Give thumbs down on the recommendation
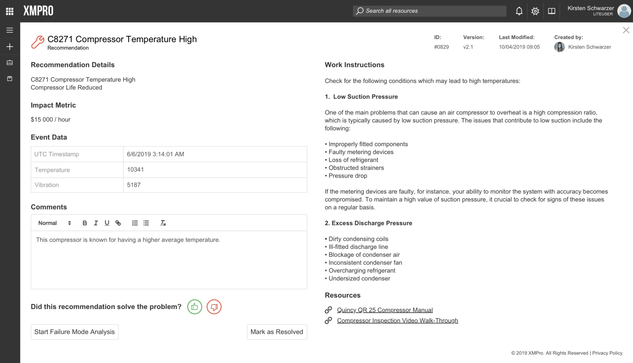The height and width of the screenshot is (363, 633). coord(214,307)
